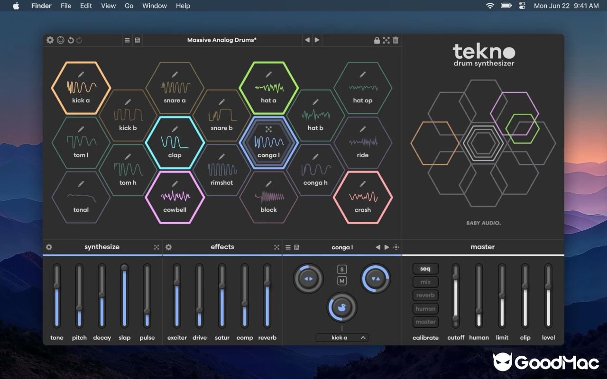Image resolution: width=607 pixels, height=379 pixels.
Task: Click the undo arrow in top toolbar
Action: point(71,40)
